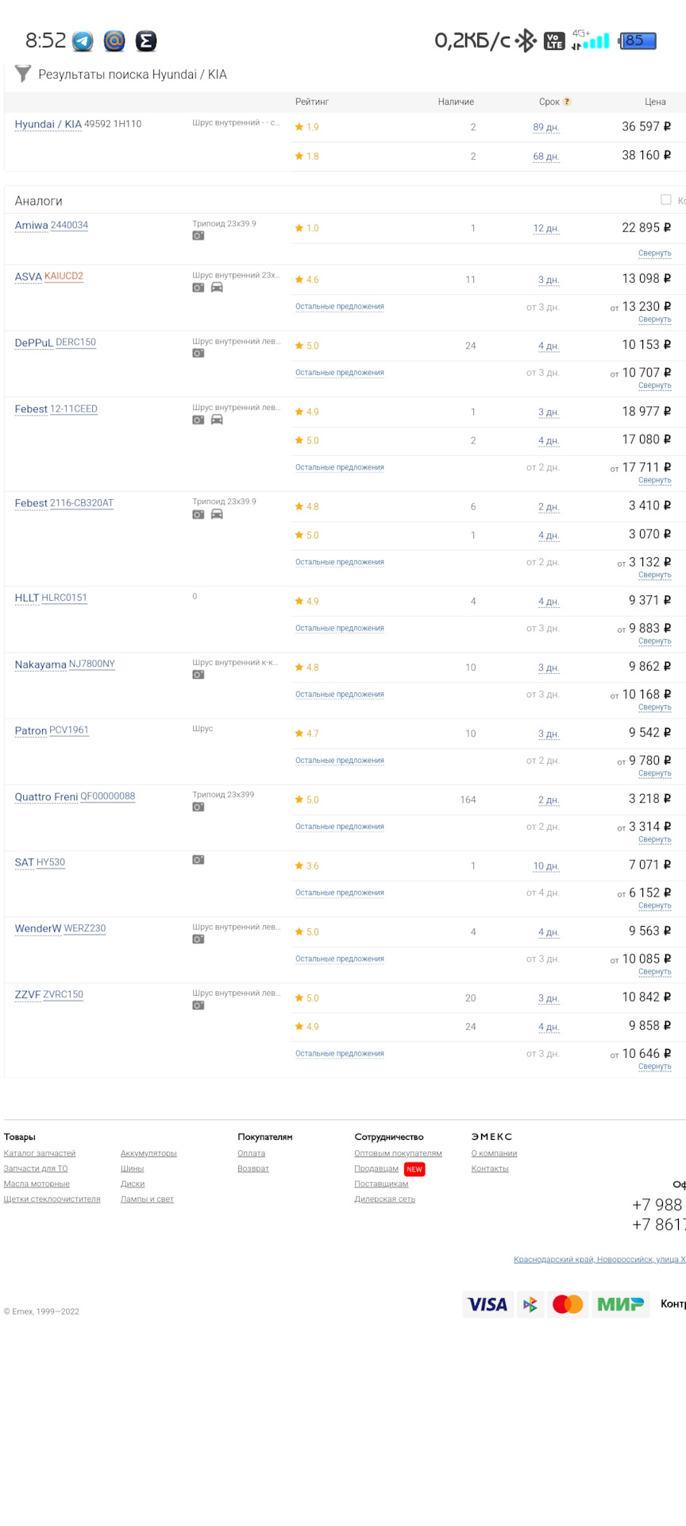686x1526 pixels.
Task: Click car icon for Febest 2116-CB320AT
Action: pos(217,514)
